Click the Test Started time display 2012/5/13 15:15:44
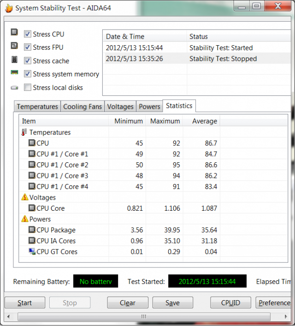 tap(207, 281)
